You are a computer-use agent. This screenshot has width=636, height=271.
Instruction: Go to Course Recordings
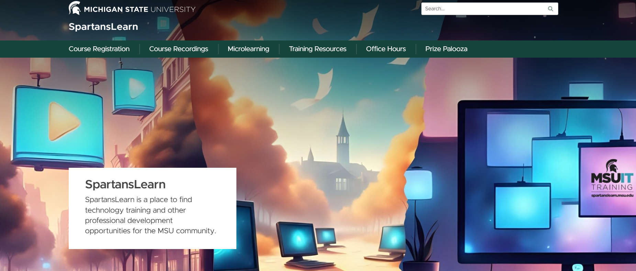point(179,49)
